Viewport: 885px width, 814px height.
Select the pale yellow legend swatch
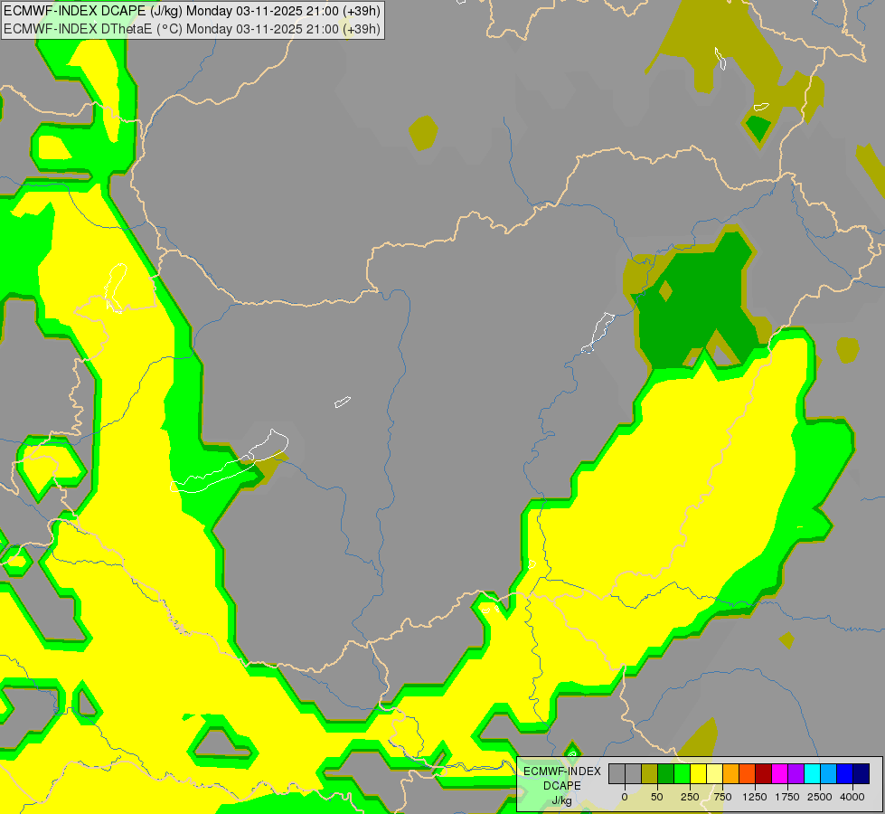[x=714, y=773]
